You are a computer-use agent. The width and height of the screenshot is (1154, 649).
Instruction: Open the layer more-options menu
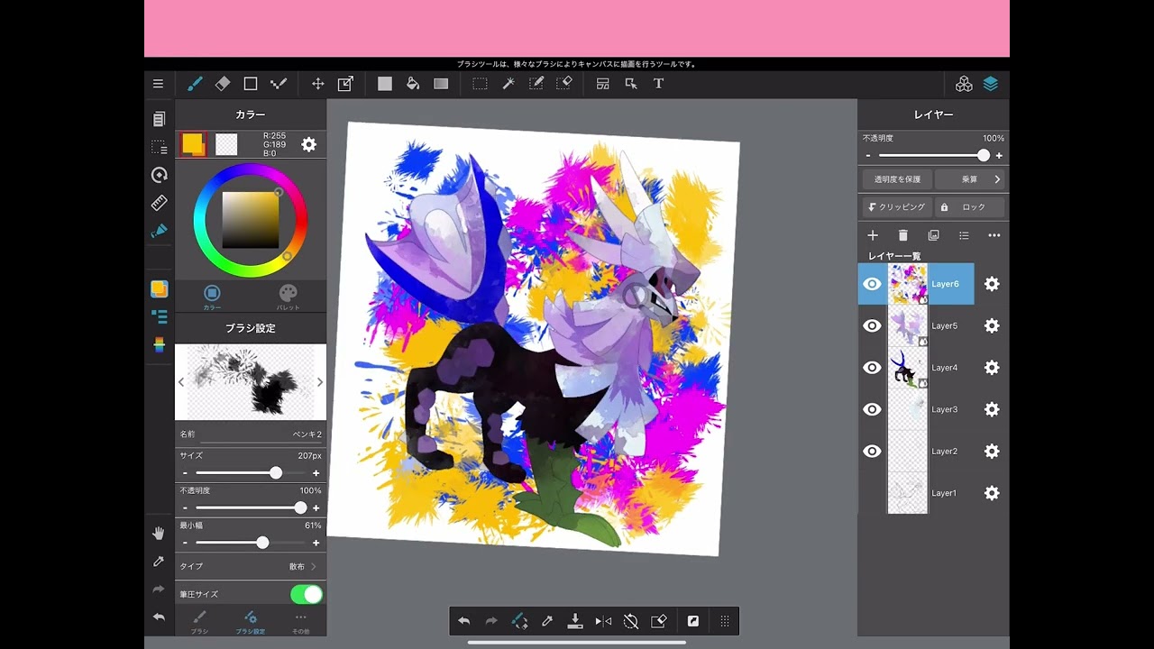pos(994,235)
